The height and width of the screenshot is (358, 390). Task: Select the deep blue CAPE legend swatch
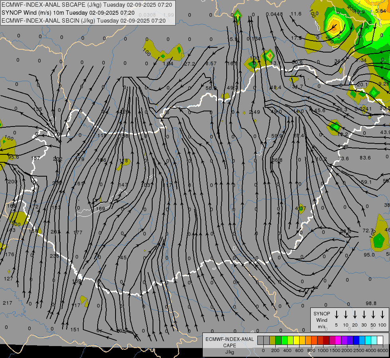(356, 340)
